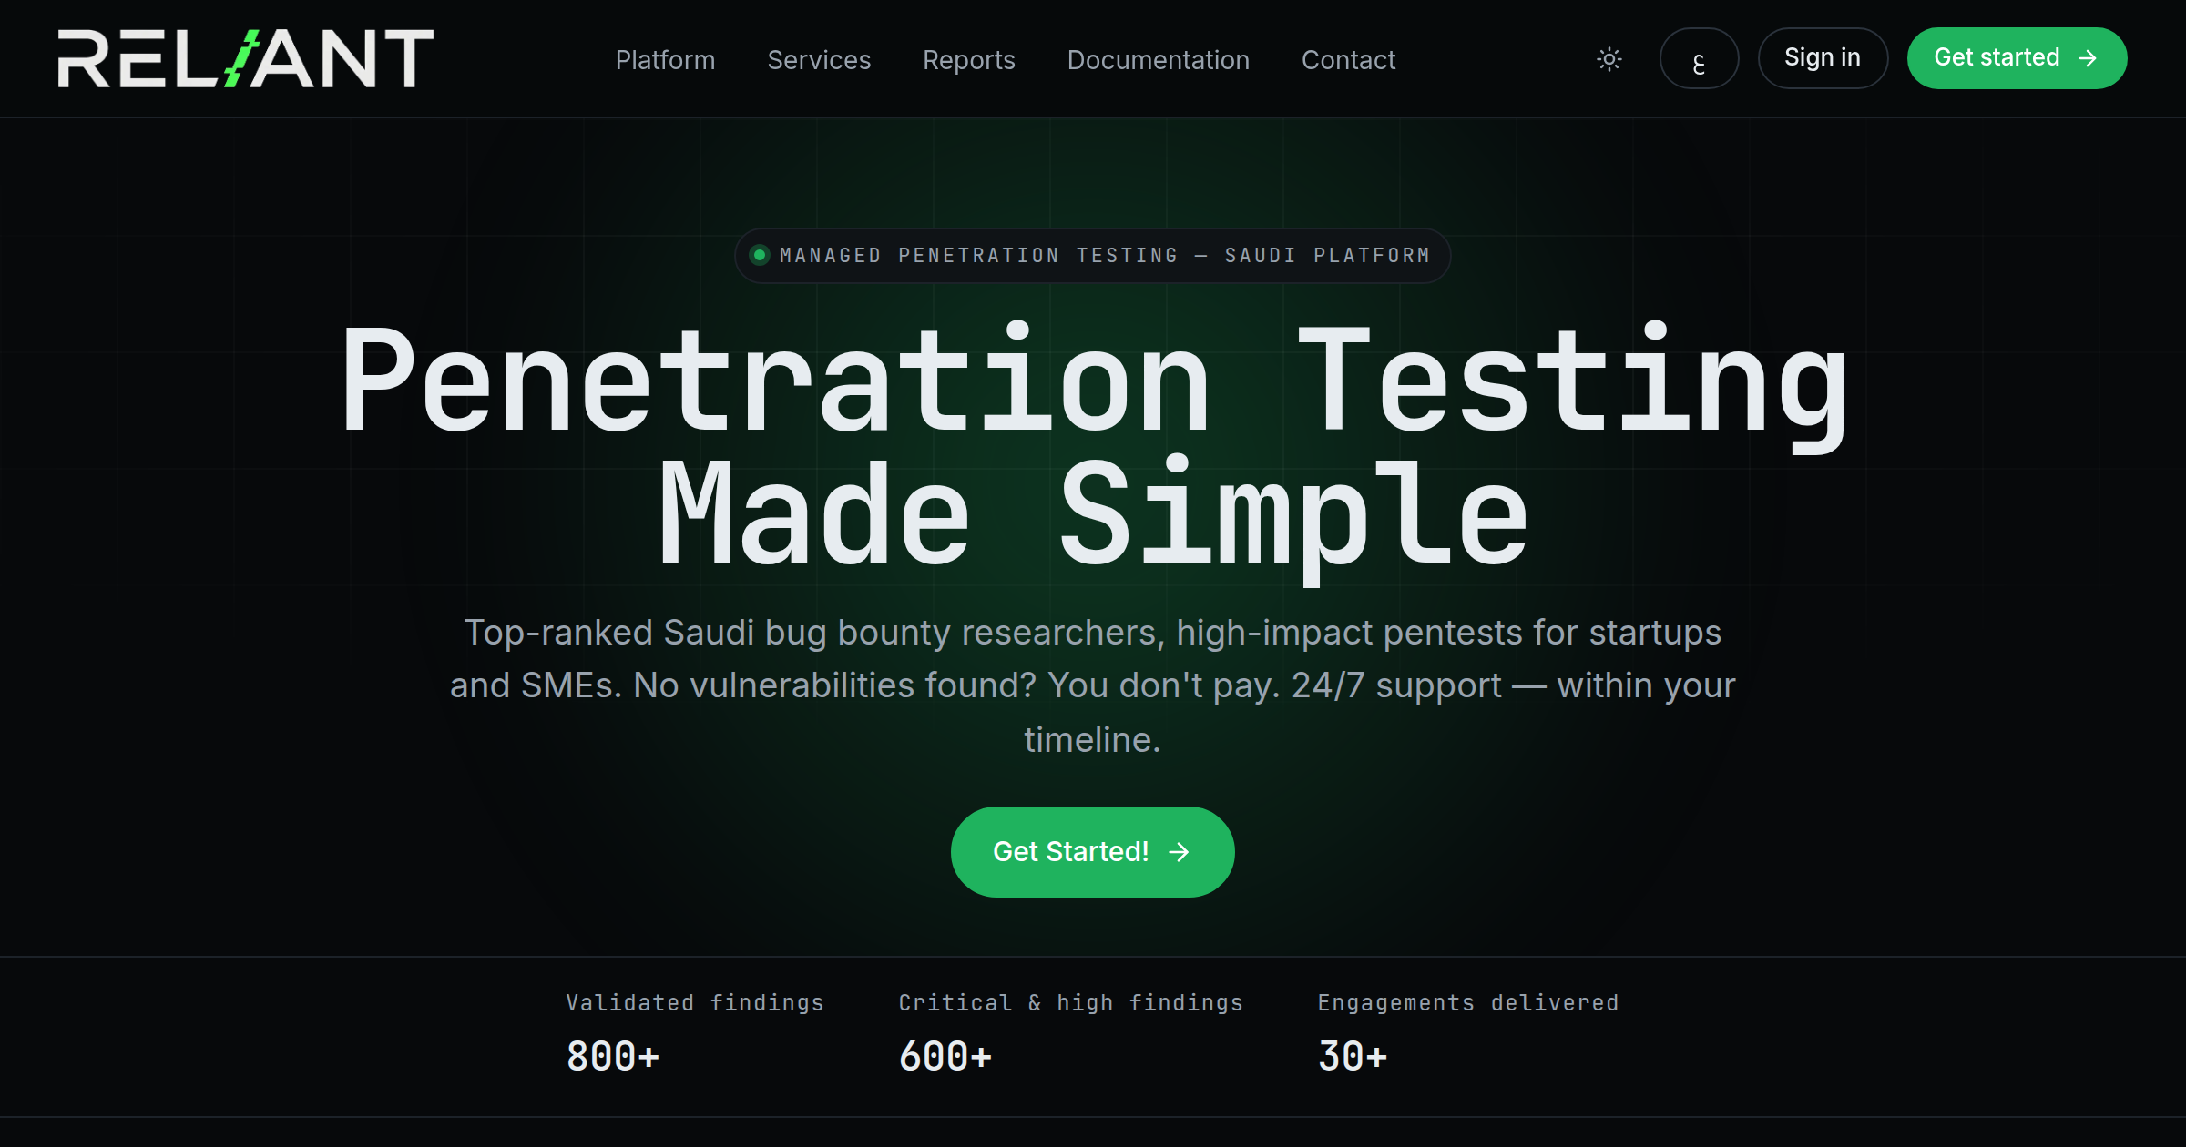Open the Services nav item
The height and width of the screenshot is (1147, 2186).
[819, 60]
